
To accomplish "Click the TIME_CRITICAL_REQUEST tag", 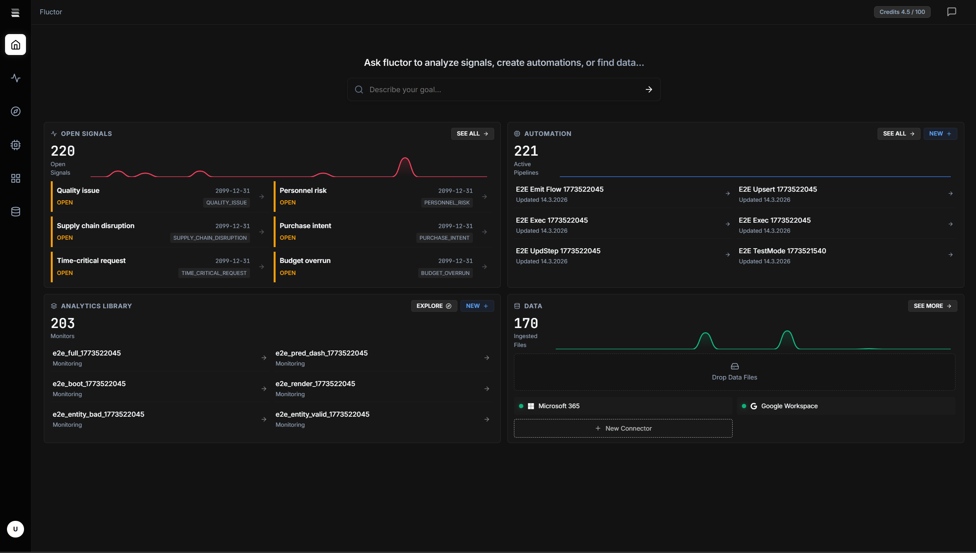I will tap(214, 273).
